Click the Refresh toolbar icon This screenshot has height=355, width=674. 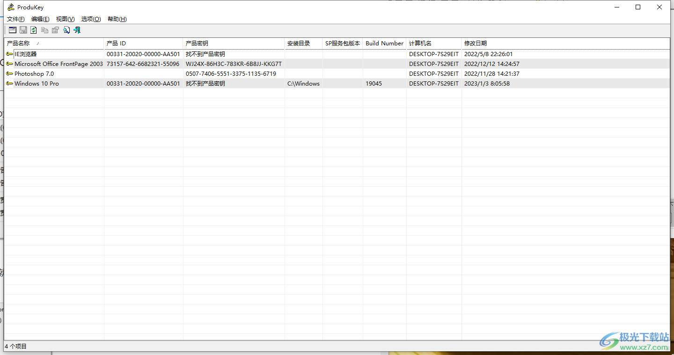34,30
